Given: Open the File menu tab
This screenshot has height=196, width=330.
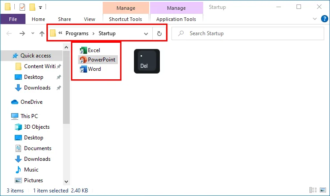Looking at the screenshot, I should (13, 19).
